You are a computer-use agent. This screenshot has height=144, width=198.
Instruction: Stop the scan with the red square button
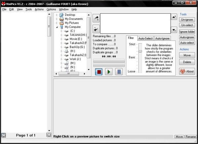pos(99,72)
